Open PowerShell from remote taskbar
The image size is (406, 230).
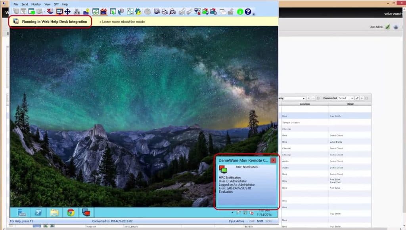(x=38, y=213)
